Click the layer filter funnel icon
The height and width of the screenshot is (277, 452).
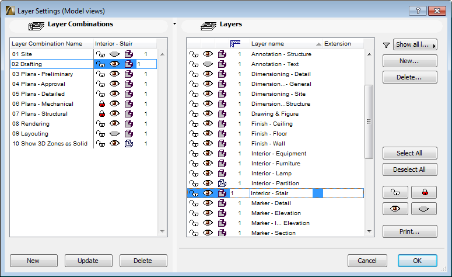pyautogui.click(x=386, y=45)
